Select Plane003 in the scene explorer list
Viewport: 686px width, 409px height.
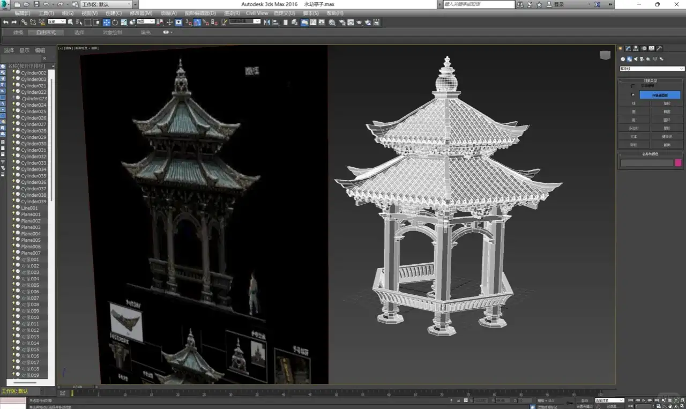click(31, 227)
